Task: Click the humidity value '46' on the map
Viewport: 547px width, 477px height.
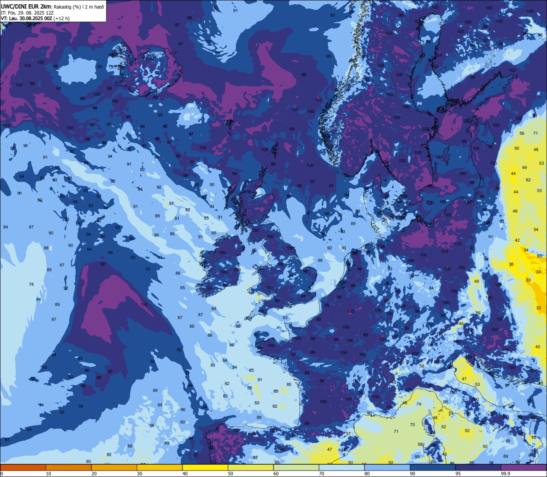Action: coord(444,454)
